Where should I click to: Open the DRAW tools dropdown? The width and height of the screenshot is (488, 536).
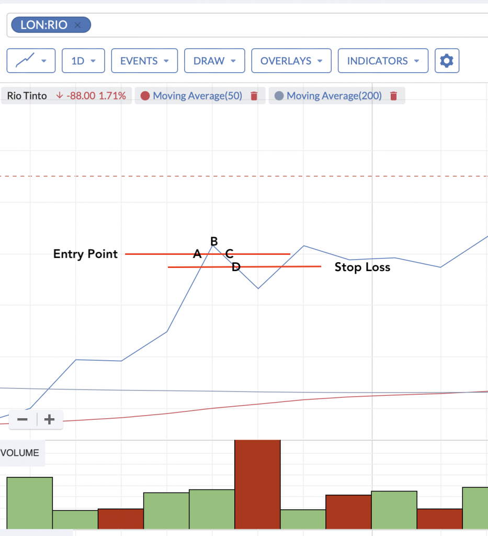coord(214,61)
